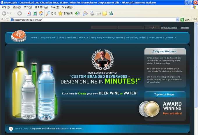198x135 pixels.
Task: Expand the address bar URL dropdown
Action: [x=177, y=20]
